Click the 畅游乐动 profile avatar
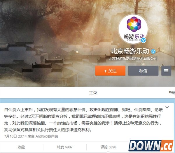The height and width of the screenshot is (153, 175). (133, 29)
